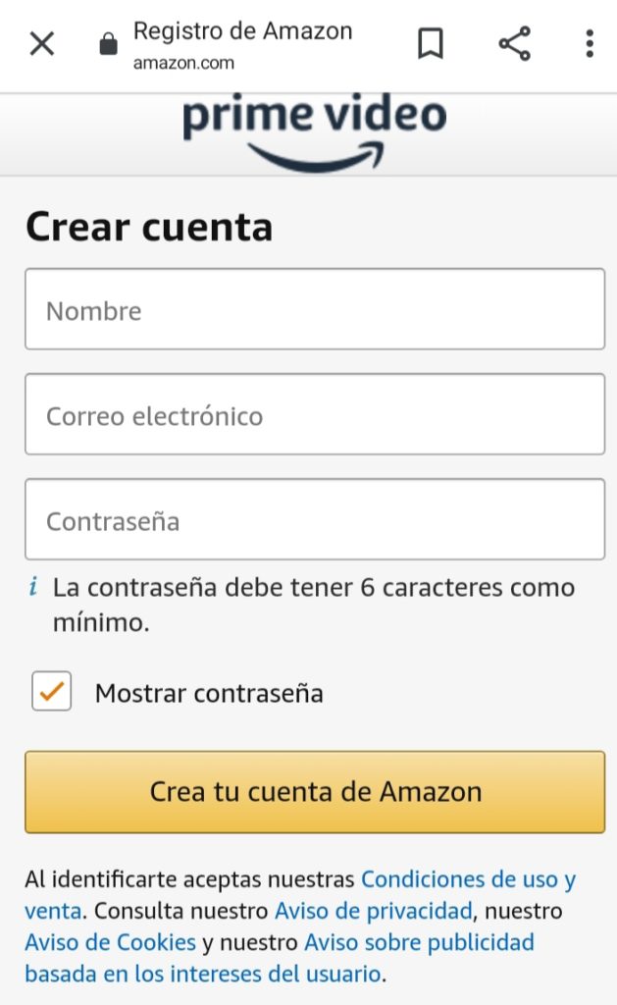Tap the blue info icon beside password hint

click(x=33, y=588)
